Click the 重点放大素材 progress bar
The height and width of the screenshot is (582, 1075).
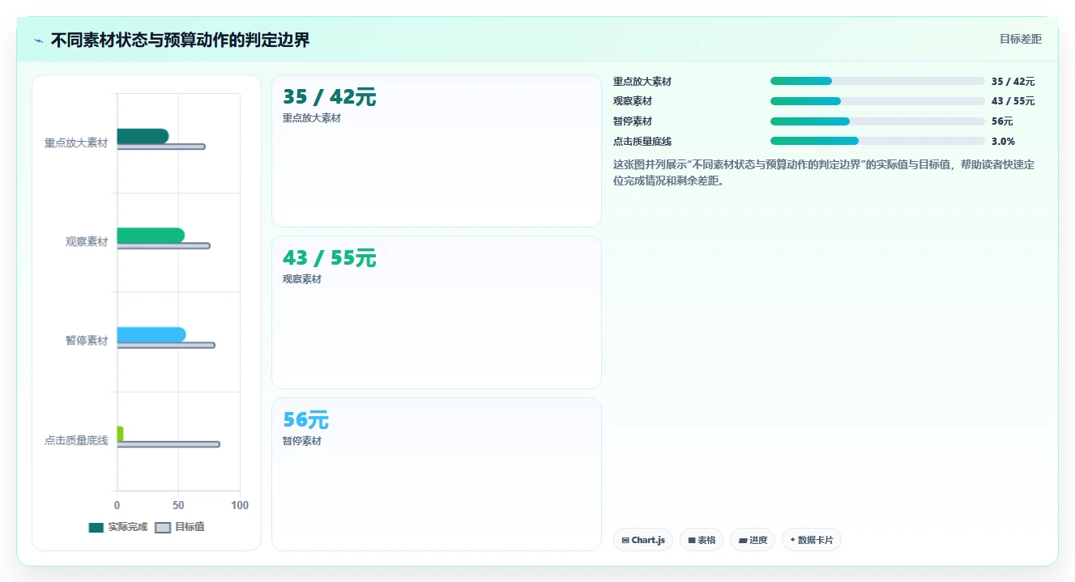[877, 81]
